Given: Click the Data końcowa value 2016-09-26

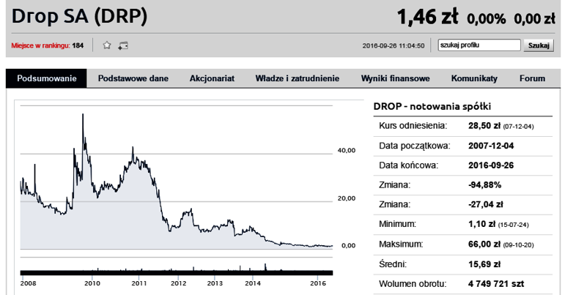Looking at the screenshot, I should [491, 165].
